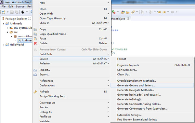195x123 pixels.
Task: Click the src source folder icon
Action: click(11, 32)
